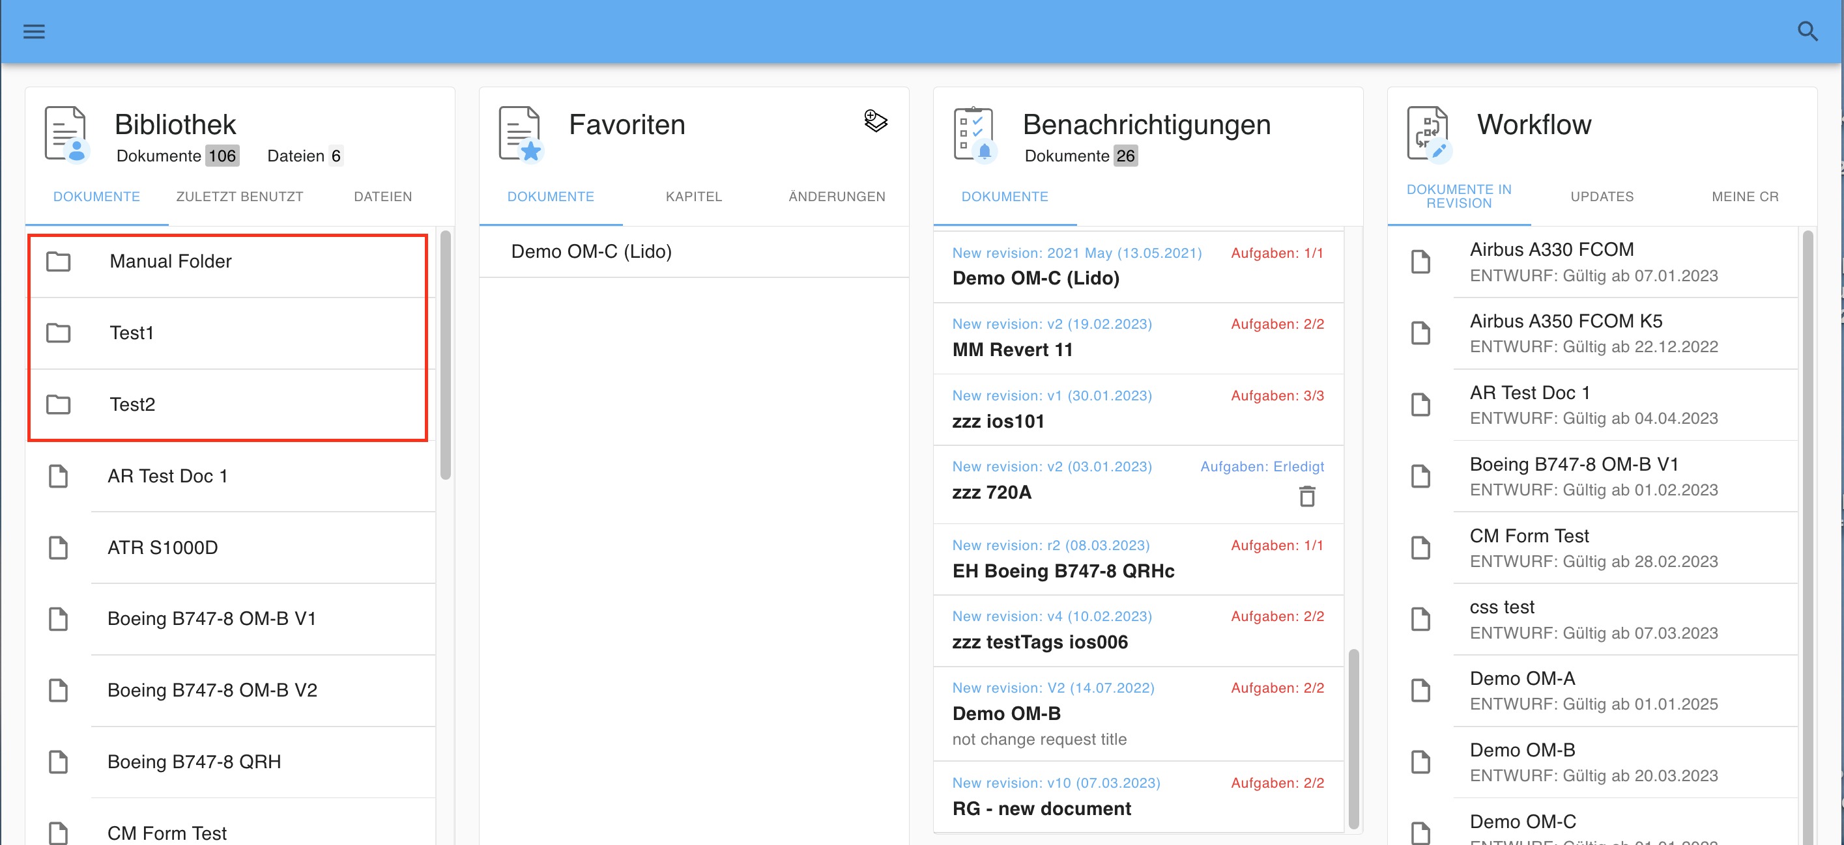Click the Bibliothek document-user icon

tap(66, 133)
